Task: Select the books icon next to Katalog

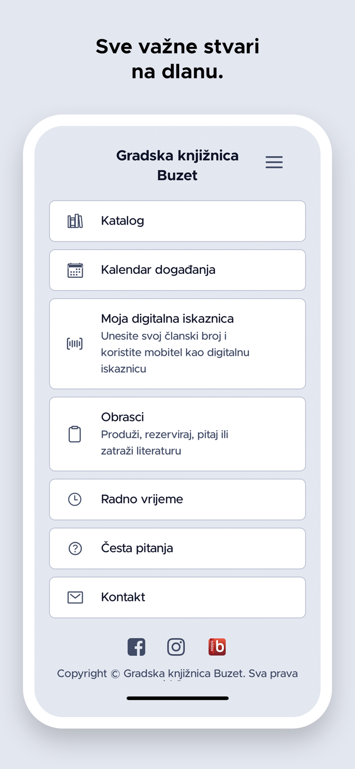Action: [x=75, y=221]
